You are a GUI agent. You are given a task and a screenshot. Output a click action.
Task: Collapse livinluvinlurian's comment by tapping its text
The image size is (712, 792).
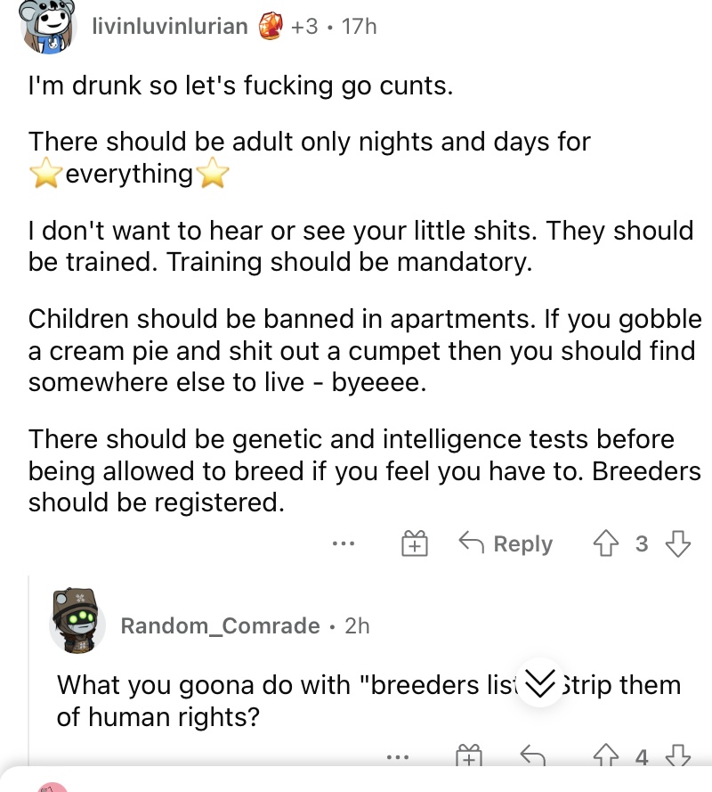coord(364,294)
